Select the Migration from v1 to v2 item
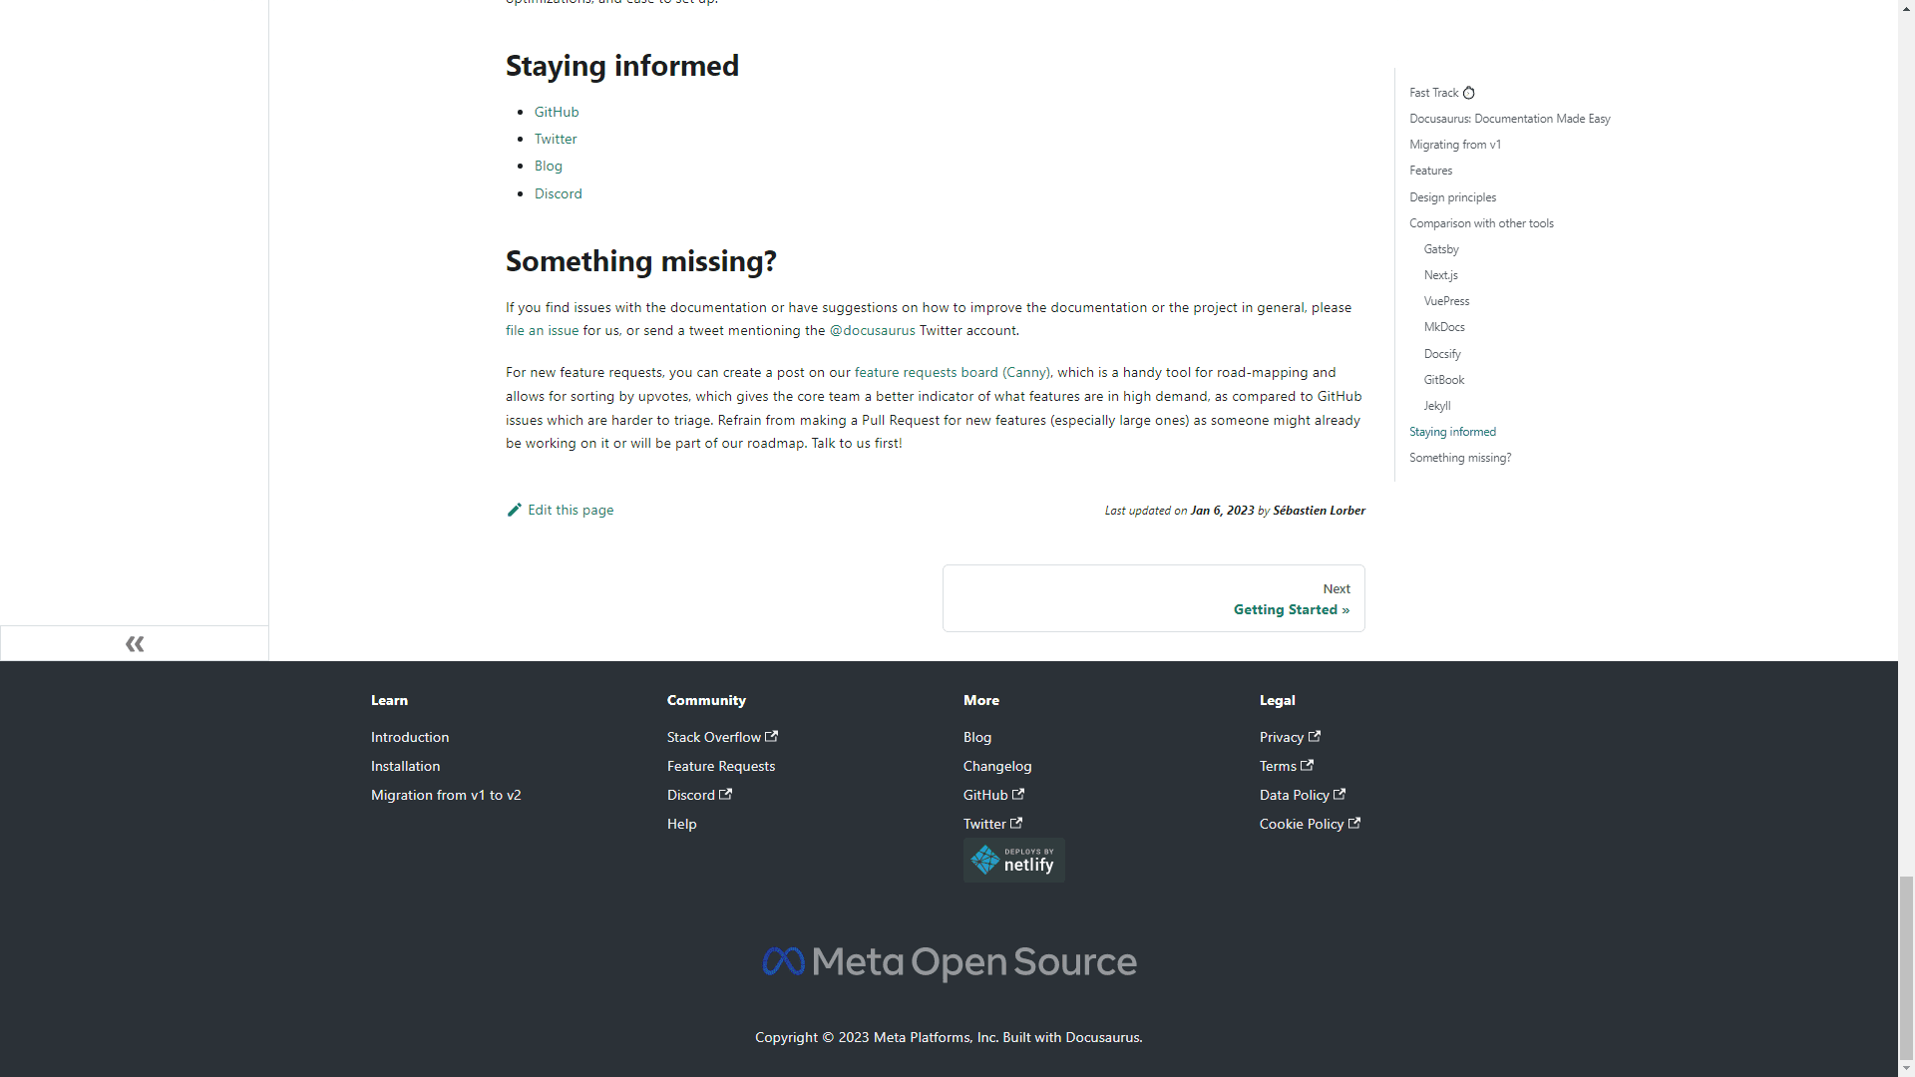 (x=446, y=796)
